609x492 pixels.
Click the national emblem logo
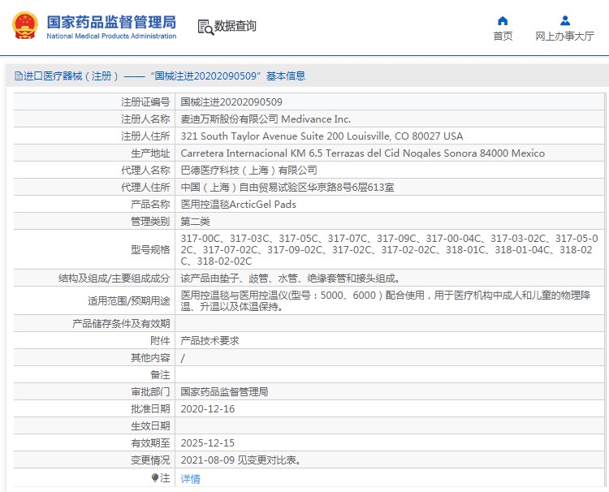click(25, 26)
